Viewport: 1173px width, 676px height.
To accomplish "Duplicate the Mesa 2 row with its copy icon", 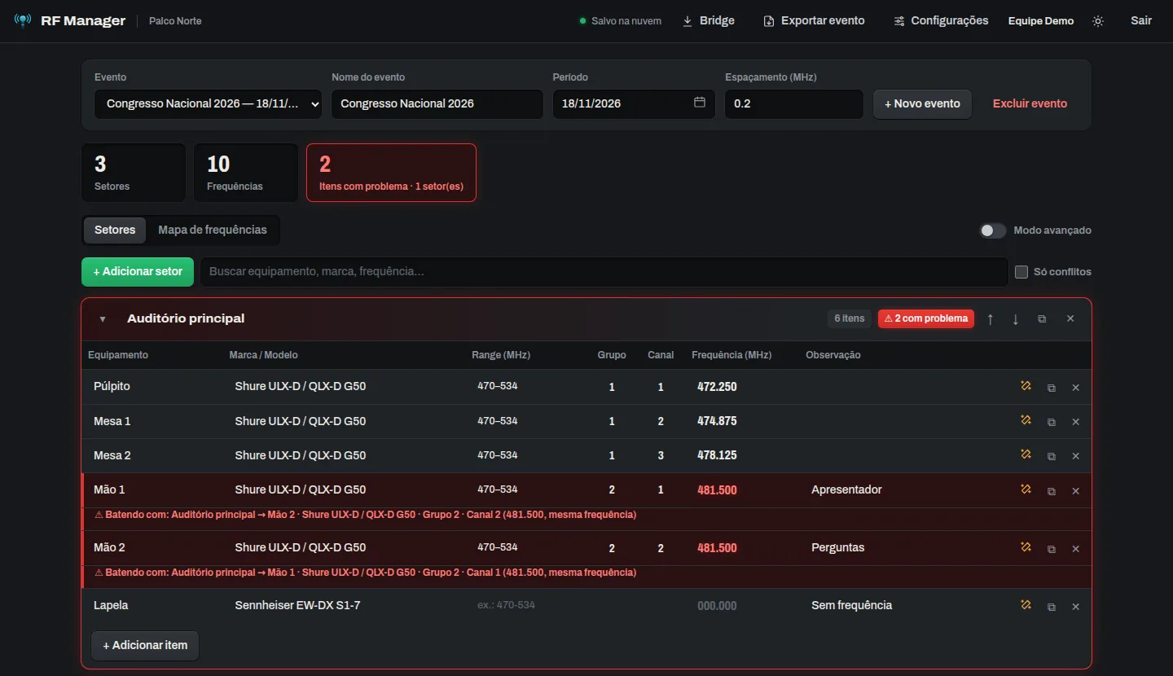I will tap(1052, 456).
